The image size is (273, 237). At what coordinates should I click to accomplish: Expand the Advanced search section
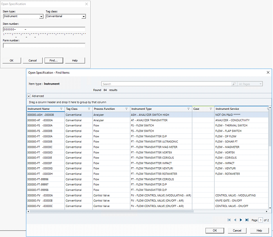point(29,96)
